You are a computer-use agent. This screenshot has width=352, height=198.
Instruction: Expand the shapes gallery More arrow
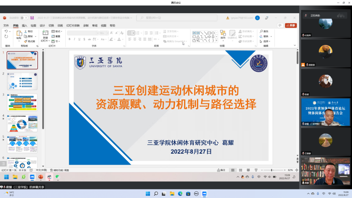click(216, 41)
